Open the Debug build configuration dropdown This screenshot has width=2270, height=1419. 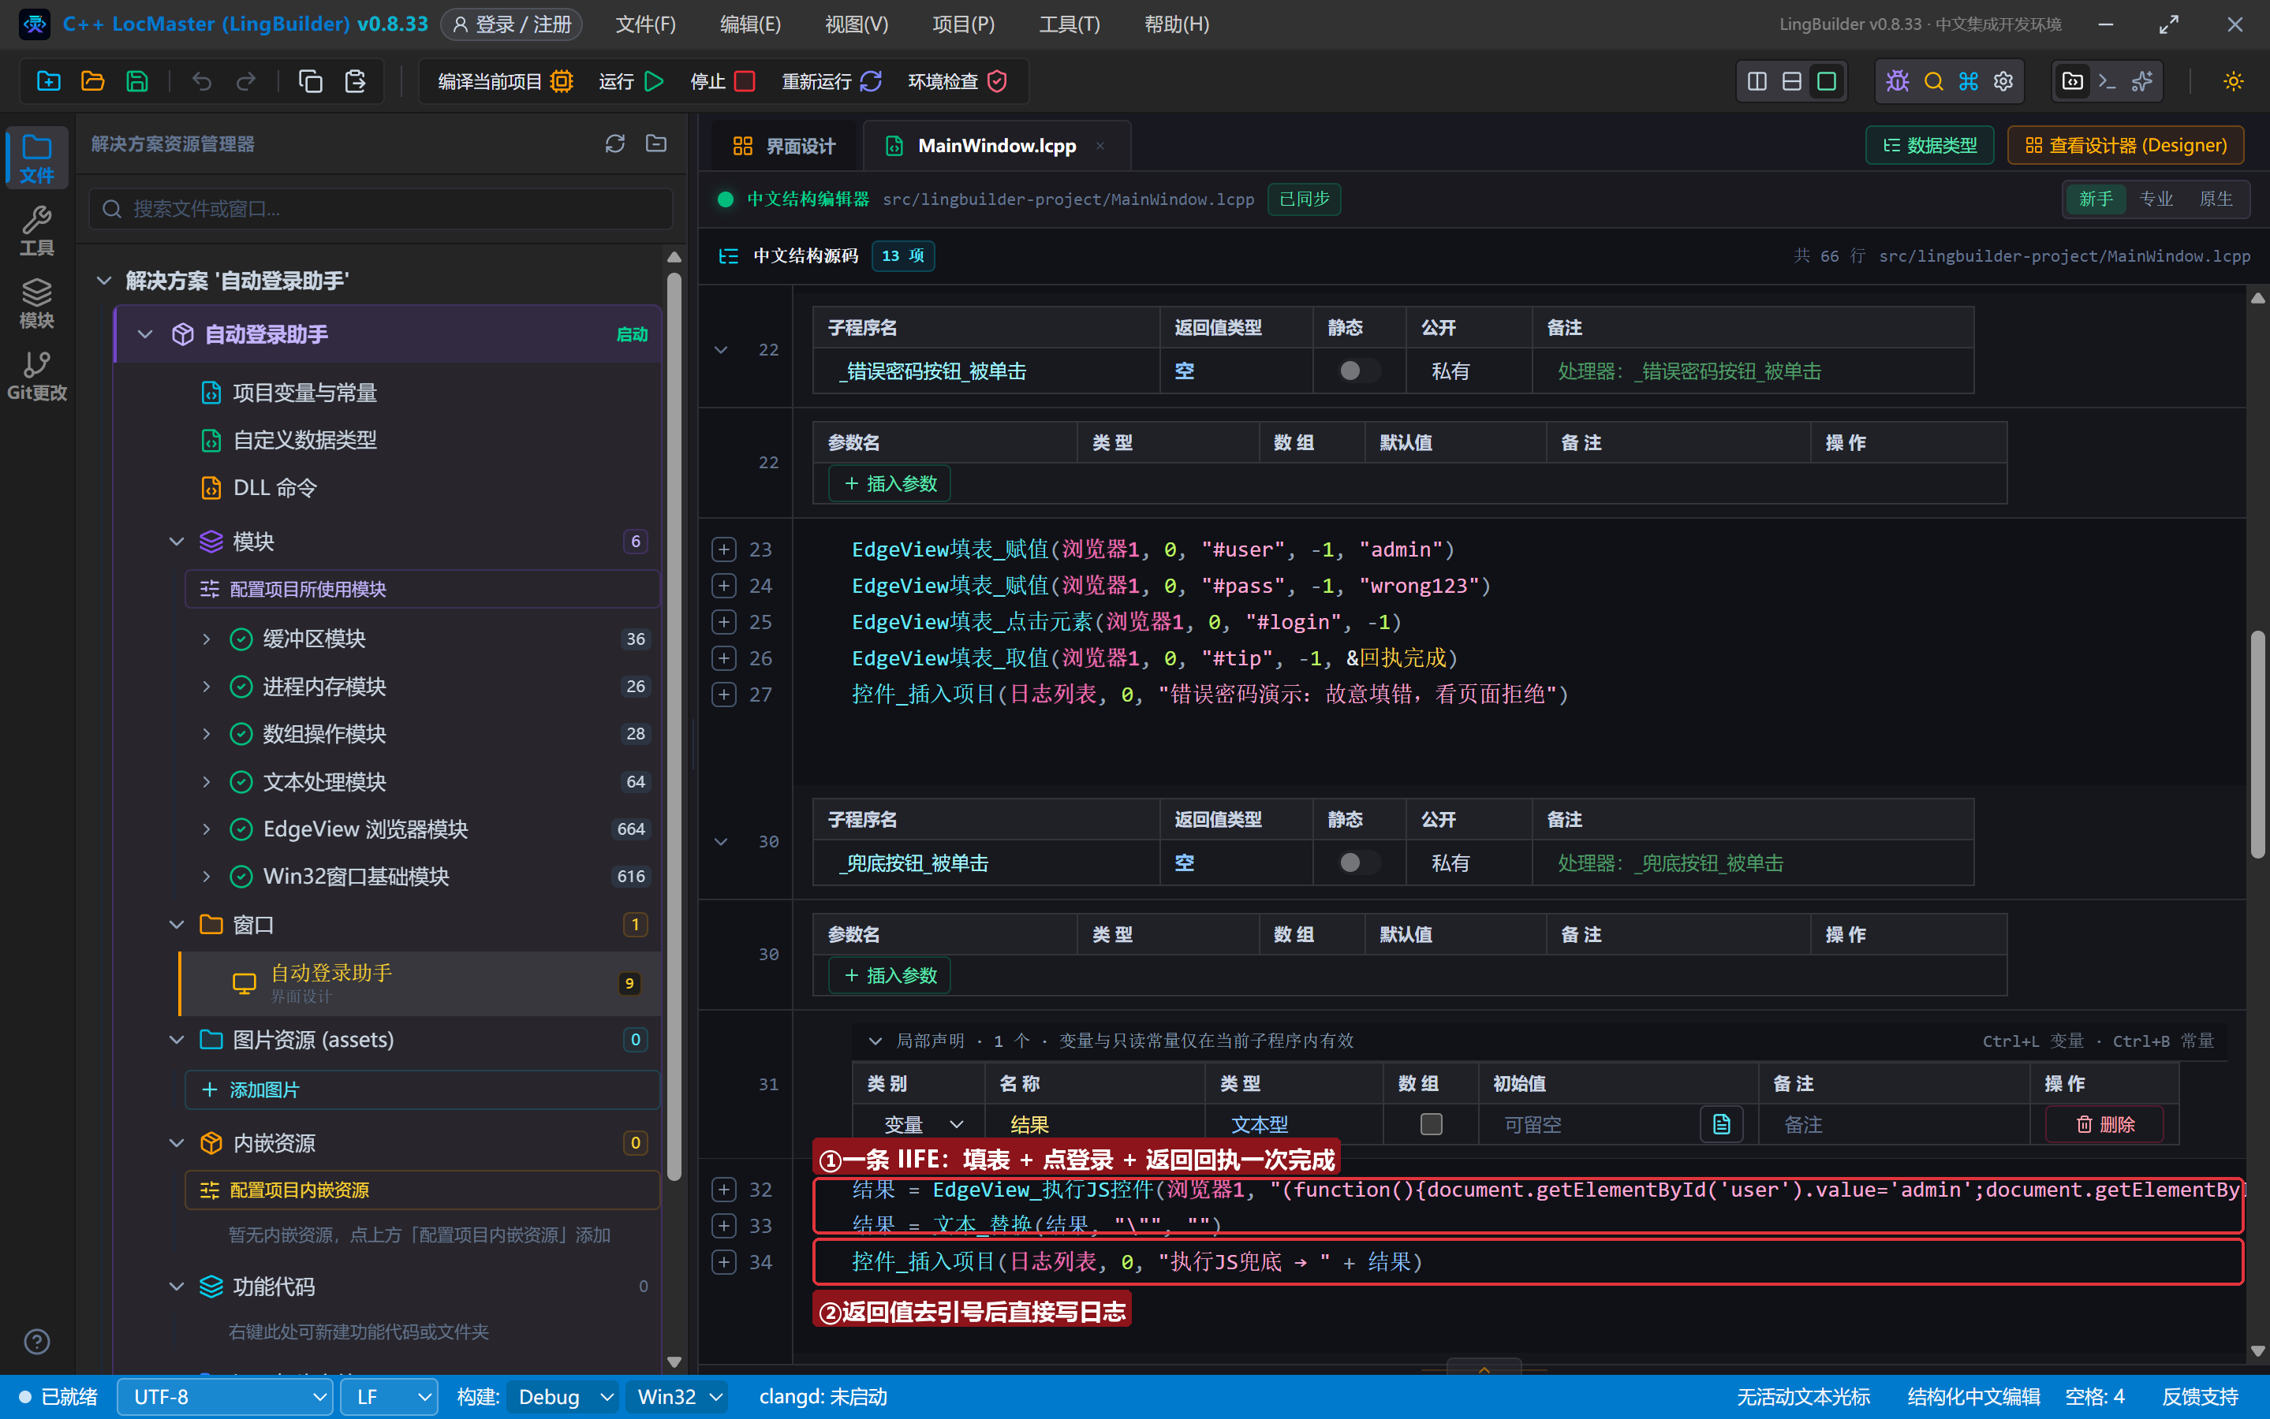(x=563, y=1396)
